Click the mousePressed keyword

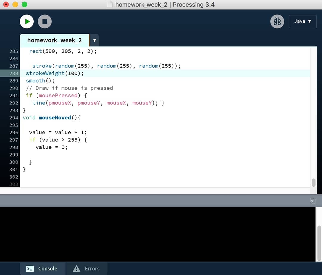point(58,96)
